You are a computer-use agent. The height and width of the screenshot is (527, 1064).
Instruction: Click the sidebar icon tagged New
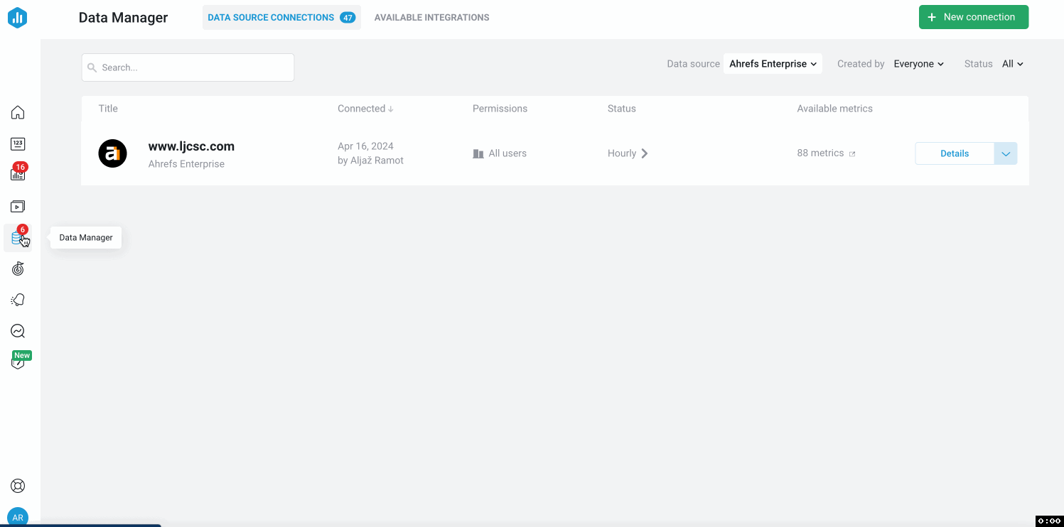(x=18, y=362)
